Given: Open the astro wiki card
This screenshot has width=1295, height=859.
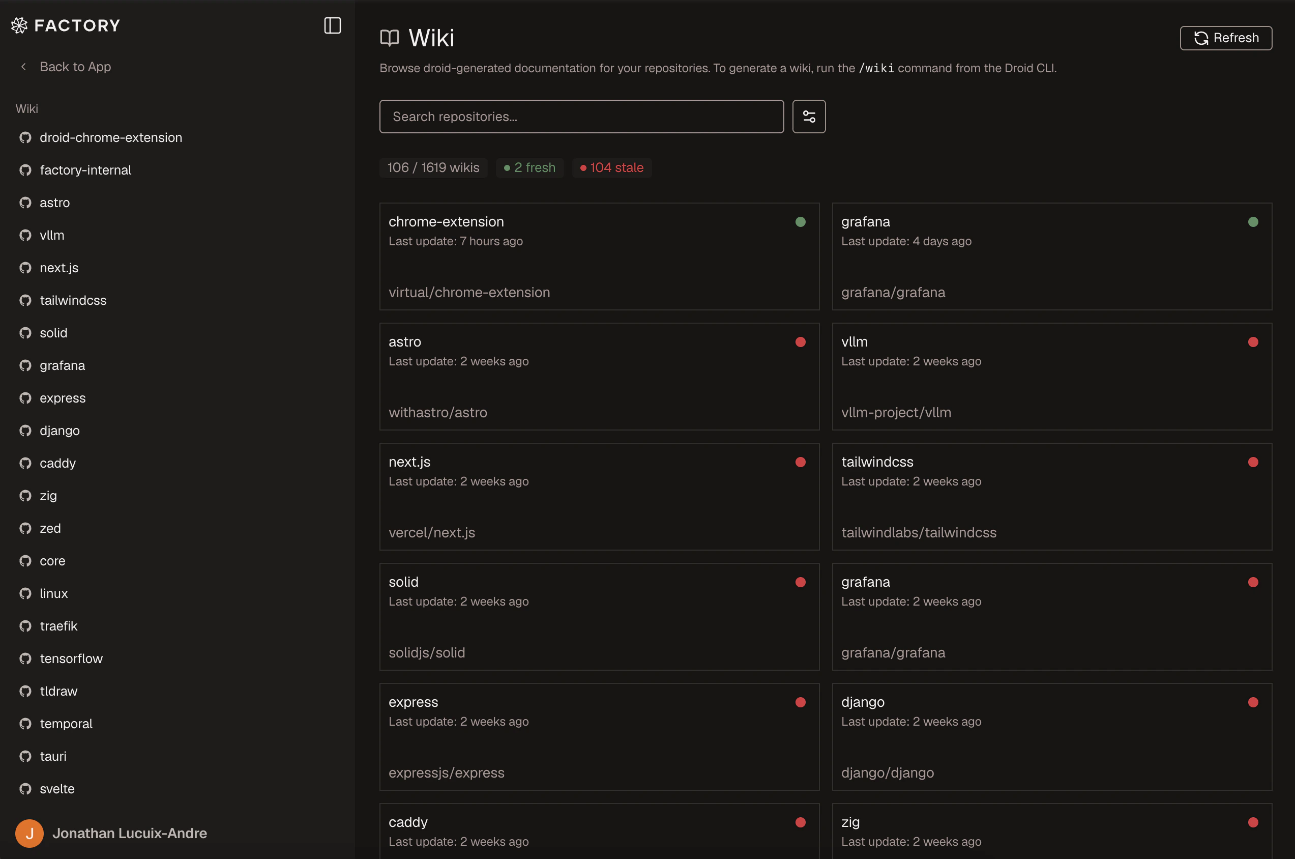Looking at the screenshot, I should [599, 377].
